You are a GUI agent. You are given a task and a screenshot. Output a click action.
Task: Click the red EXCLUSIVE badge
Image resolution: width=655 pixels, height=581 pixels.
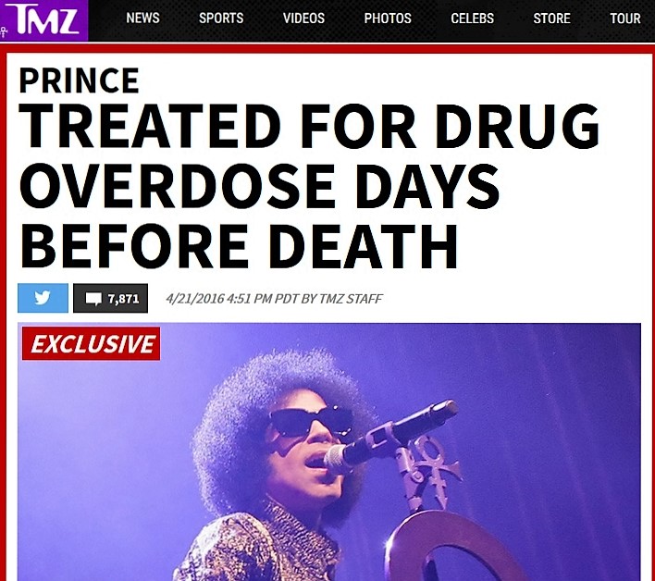click(91, 343)
